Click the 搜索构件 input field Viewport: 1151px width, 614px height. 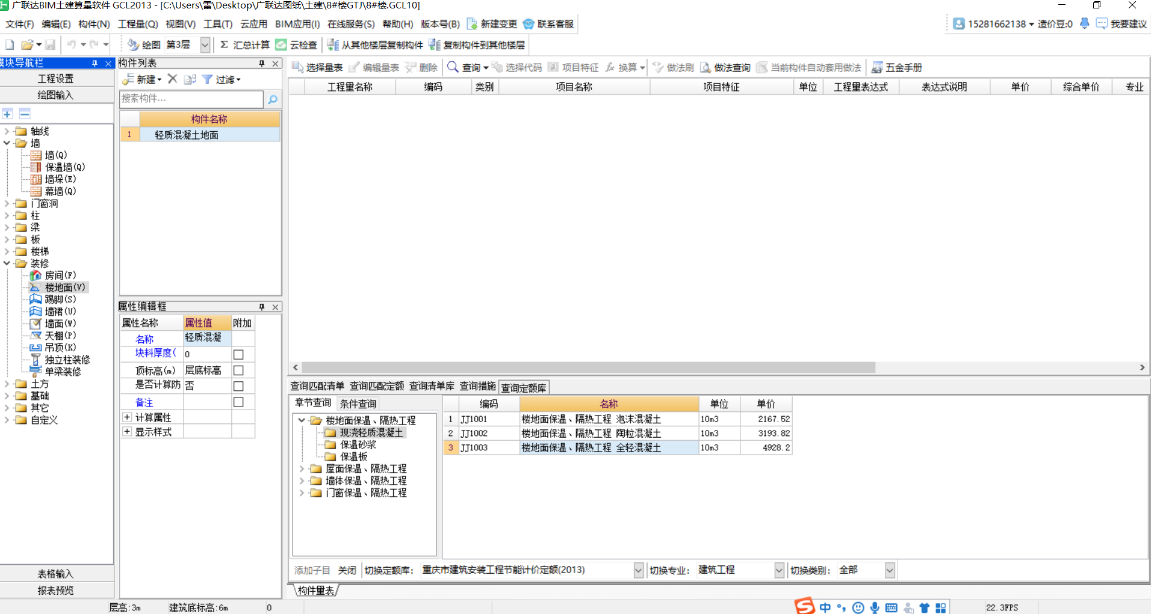tap(191, 99)
